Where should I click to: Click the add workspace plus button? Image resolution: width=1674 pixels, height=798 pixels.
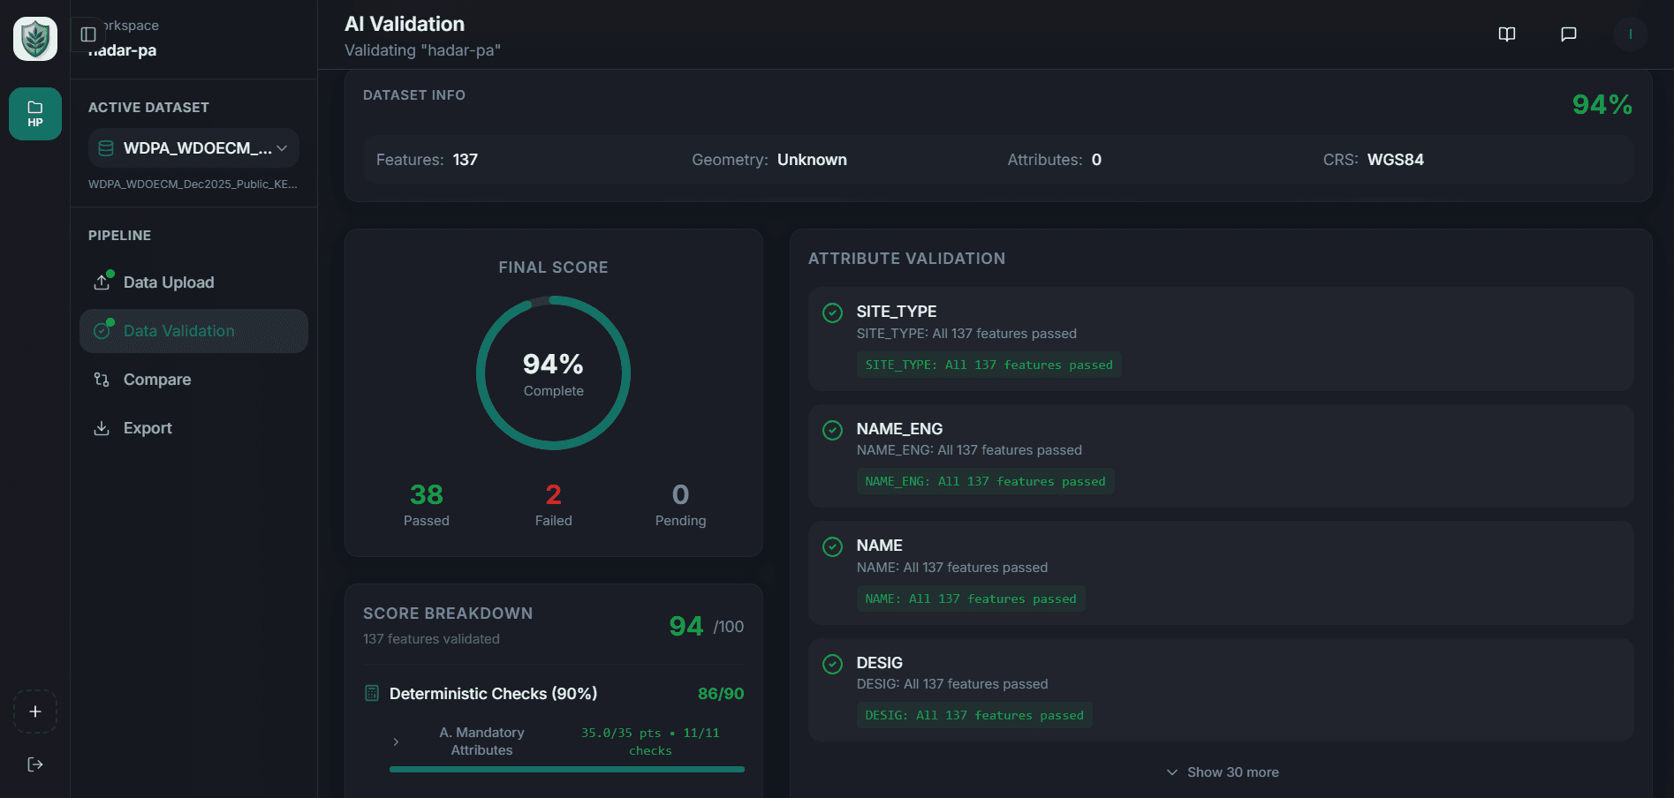(x=35, y=711)
